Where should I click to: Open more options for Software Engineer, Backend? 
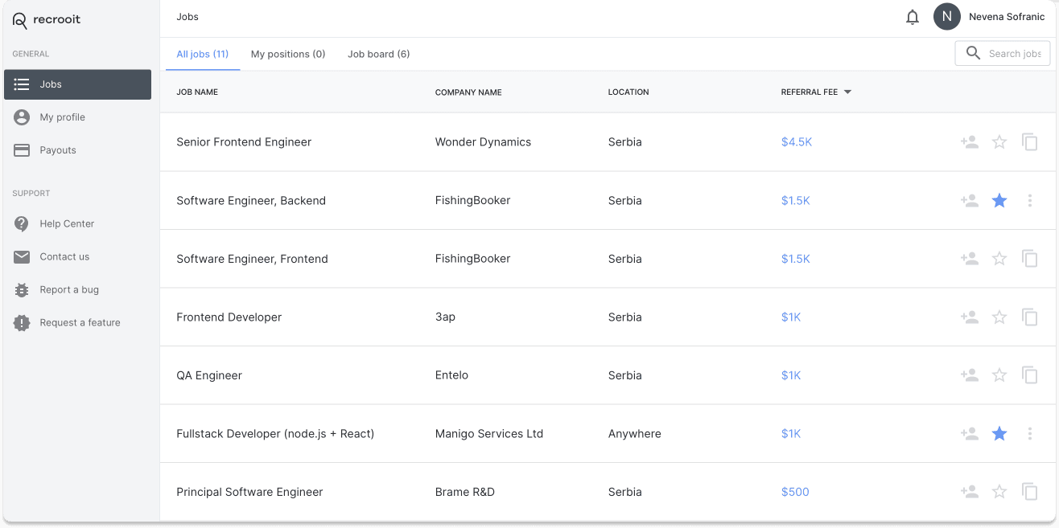tap(1029, 201)
